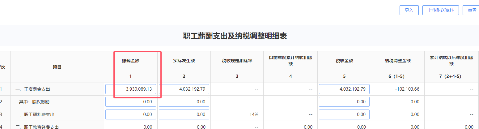The width and height of the screenshot is (479, 129).
Task: Click the -102,103.66 adjustment amount cell
Action: pos(407,89)
